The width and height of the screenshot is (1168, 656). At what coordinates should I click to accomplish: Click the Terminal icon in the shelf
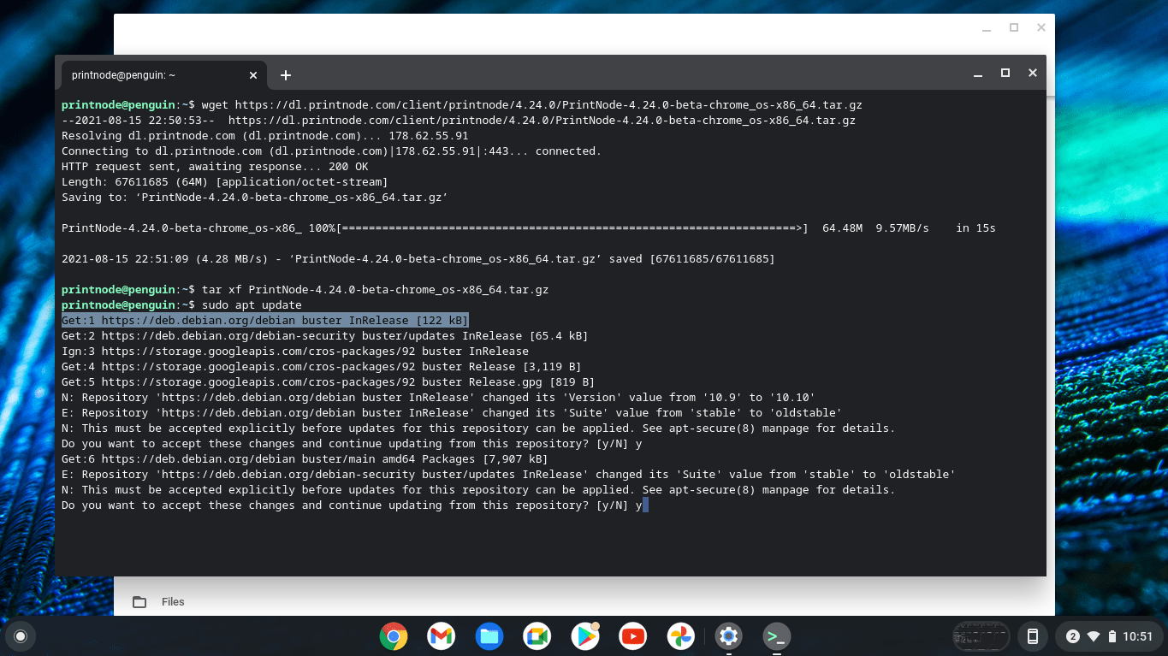point(777,636)
